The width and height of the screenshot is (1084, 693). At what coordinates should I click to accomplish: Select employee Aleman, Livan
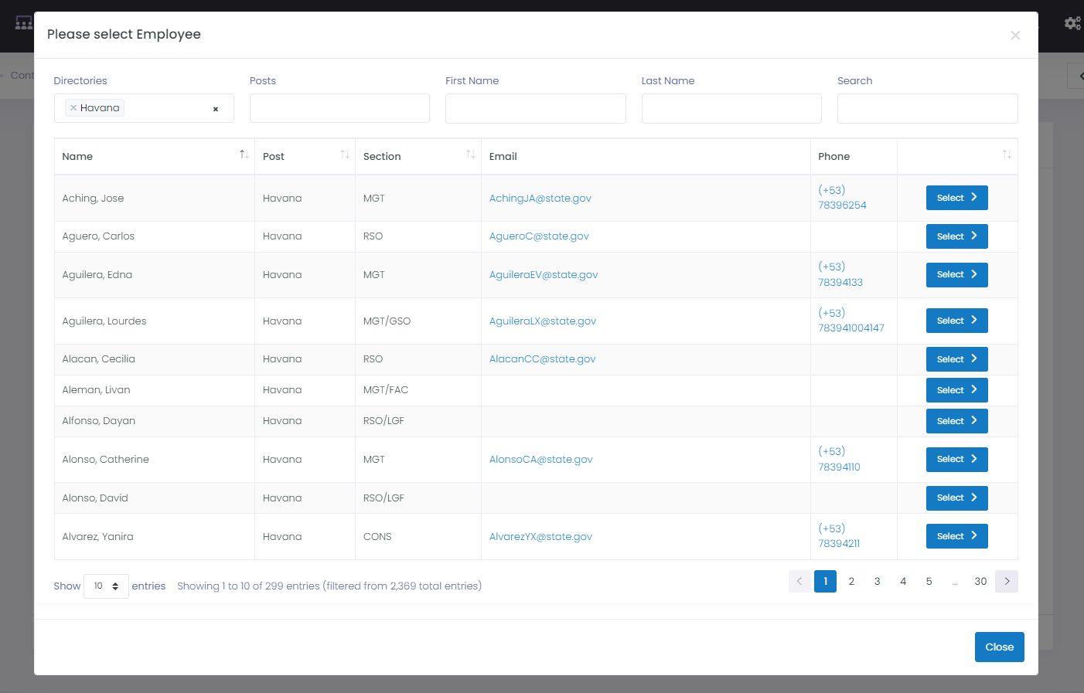[957, 390]
